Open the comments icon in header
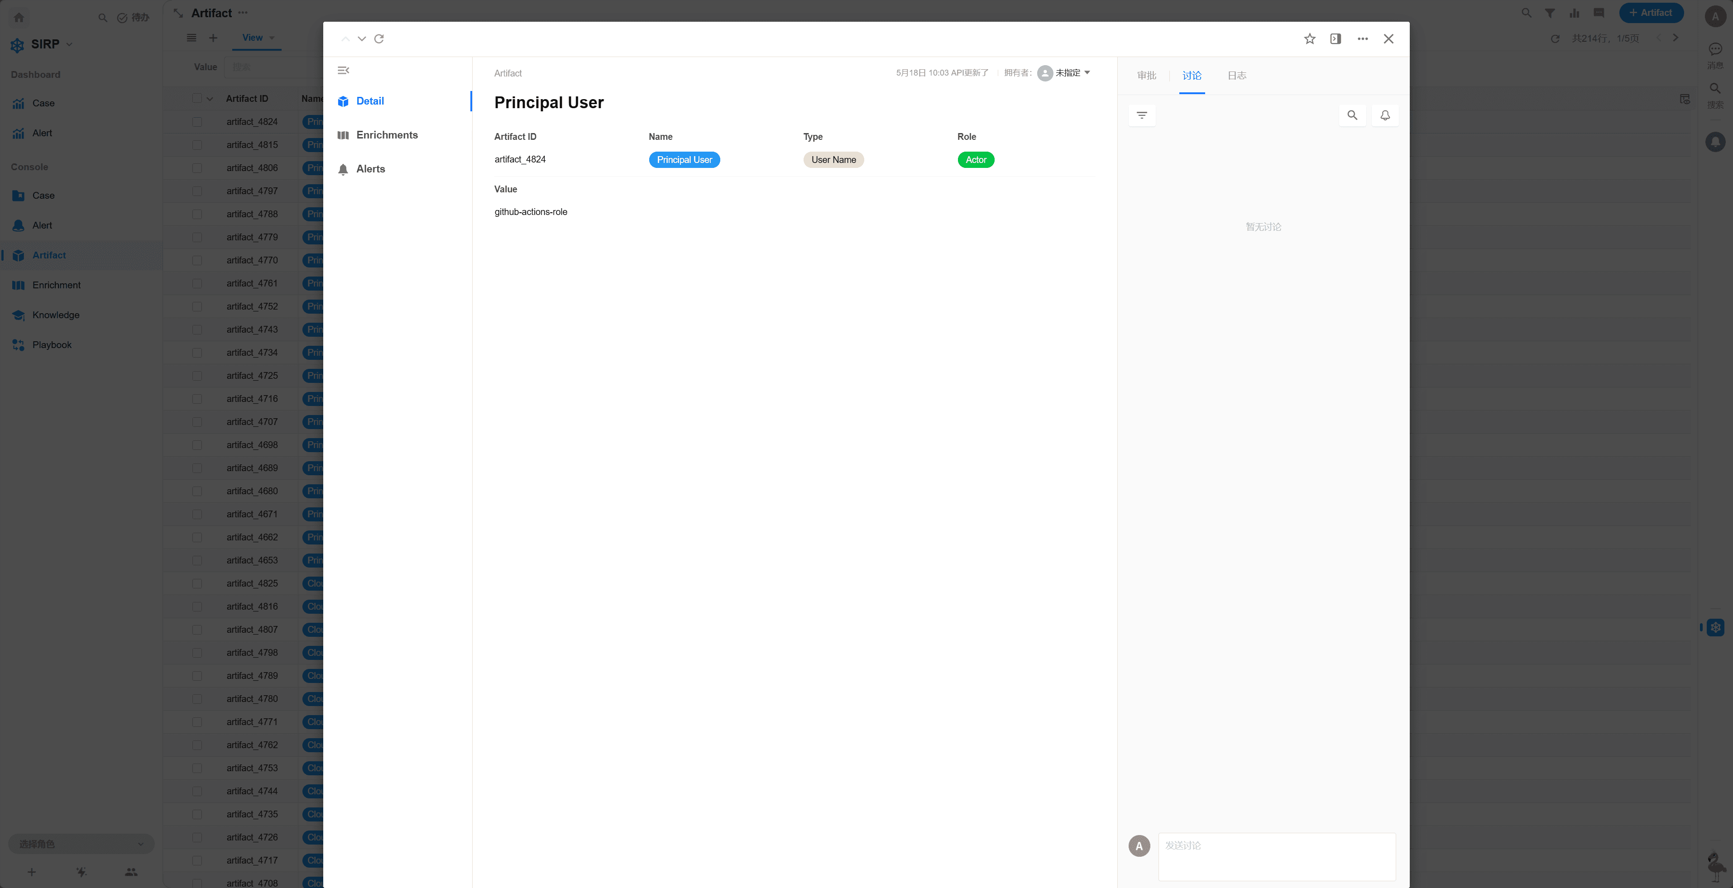 [1599, 13]
